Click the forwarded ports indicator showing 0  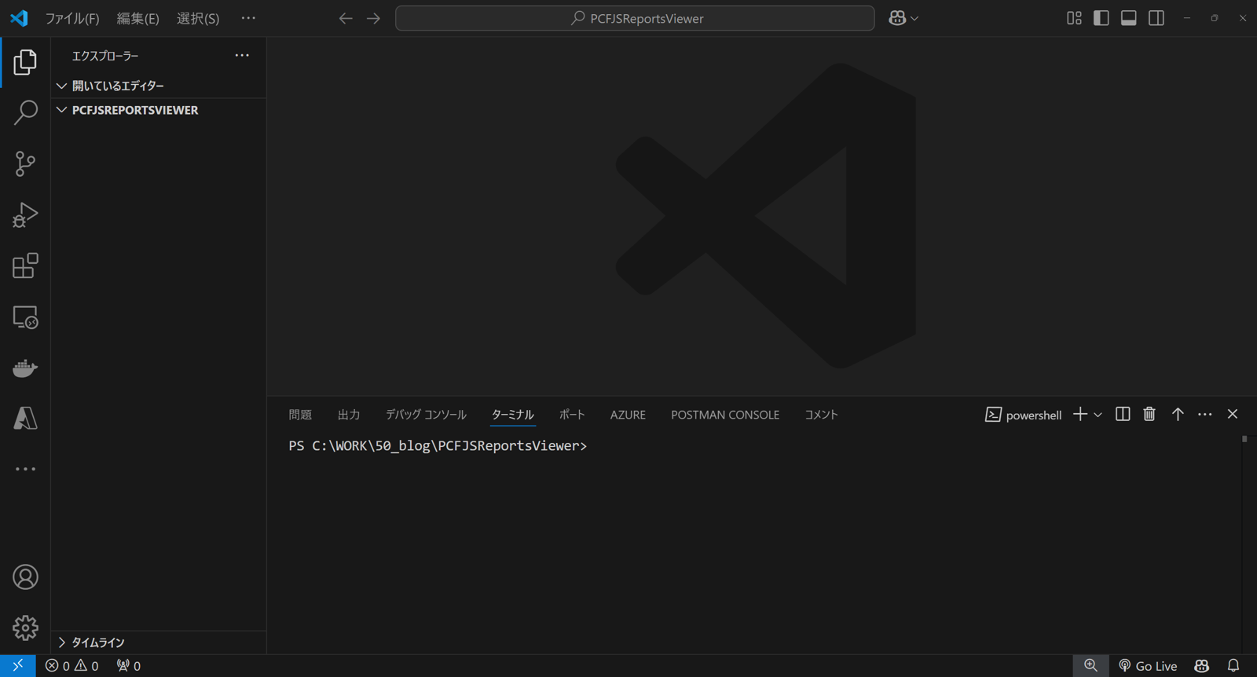click(129, 666)
